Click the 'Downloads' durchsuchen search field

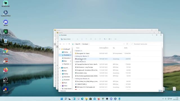146,44
